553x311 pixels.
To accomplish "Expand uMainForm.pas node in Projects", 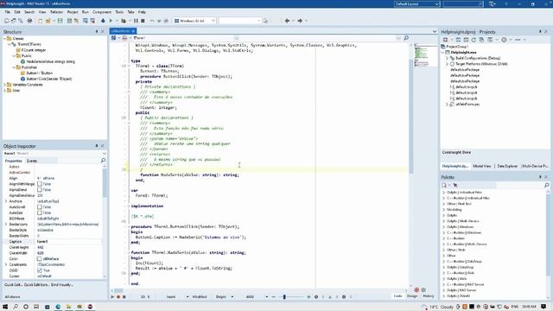I will tap(448, 105).
